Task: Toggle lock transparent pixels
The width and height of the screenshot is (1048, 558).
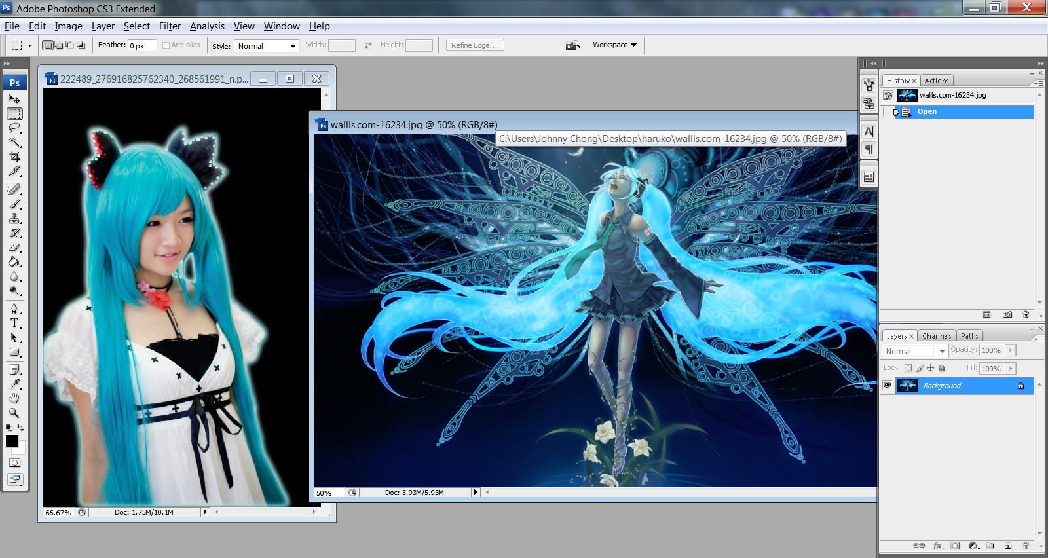Action: (908, 368)
